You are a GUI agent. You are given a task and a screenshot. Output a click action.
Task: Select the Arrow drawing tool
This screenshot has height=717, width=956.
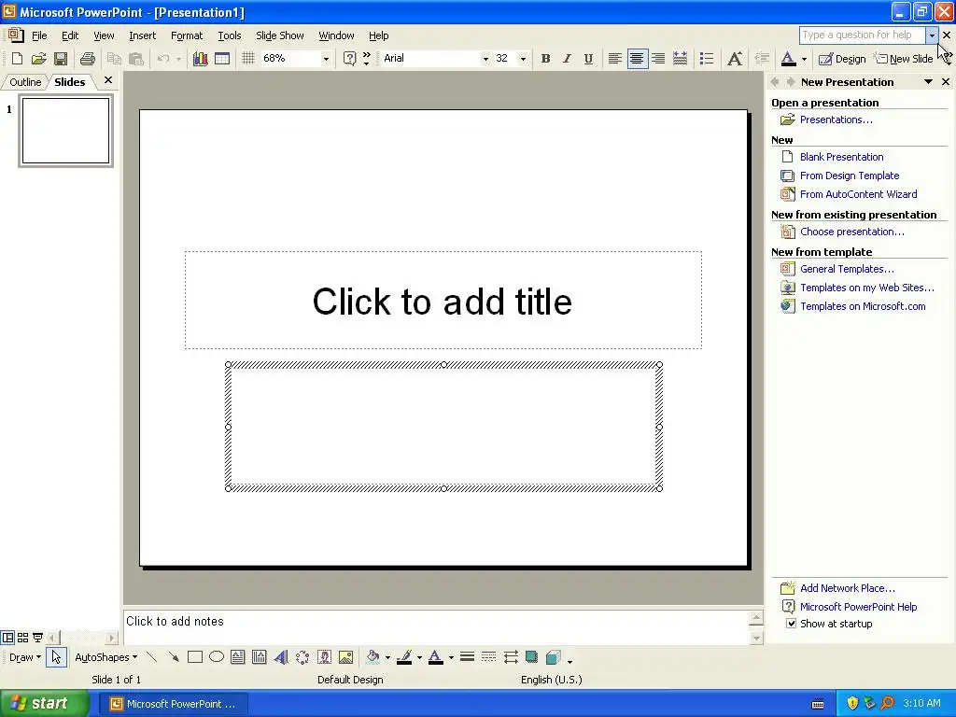pos(174,656)
